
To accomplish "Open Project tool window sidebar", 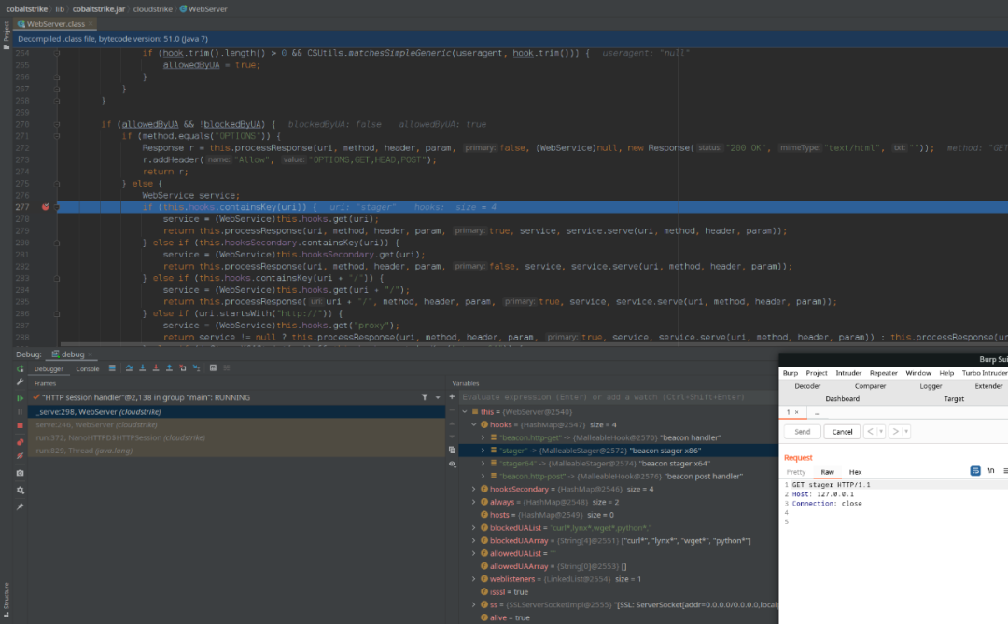I will [x=6, y=35].
